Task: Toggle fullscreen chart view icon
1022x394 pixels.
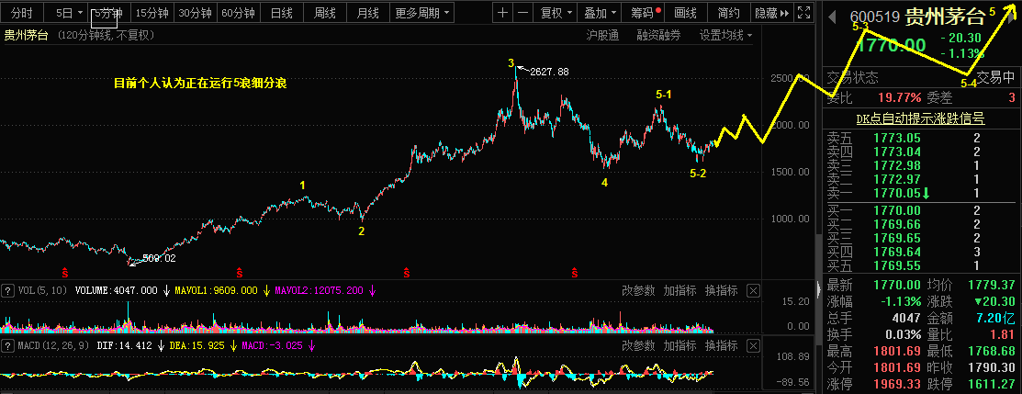Action: (x=804, y=12)
